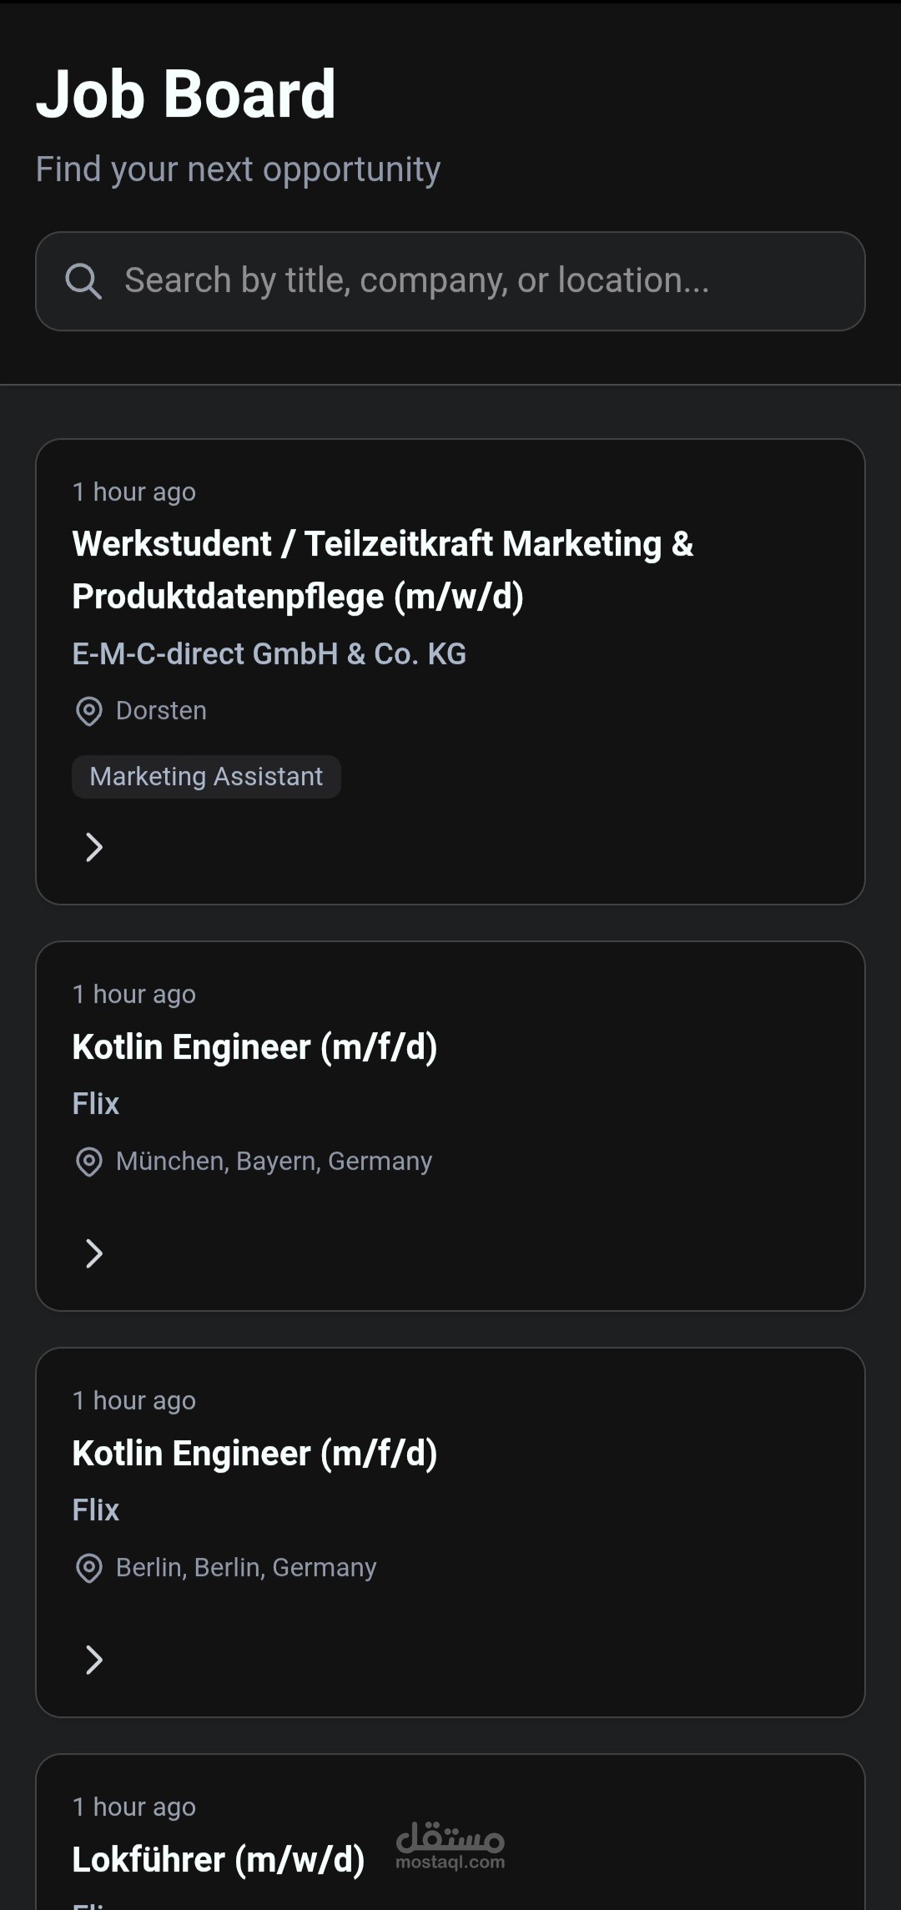
Task: Click the Berlin, Berlin, Germany location
Action: pos(246,1568)
